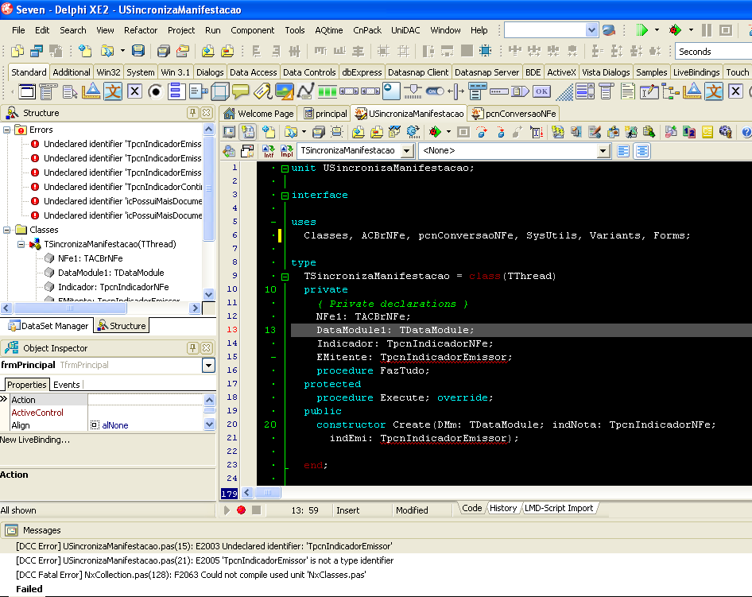Image resolution: width=752 pixels, height=597 pixels.
Task: Click the Intf jump-to-interface icon
Action: (x=269, y=151)
